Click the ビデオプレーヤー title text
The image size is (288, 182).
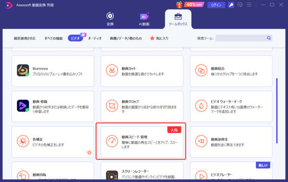[x=222, y=175]
